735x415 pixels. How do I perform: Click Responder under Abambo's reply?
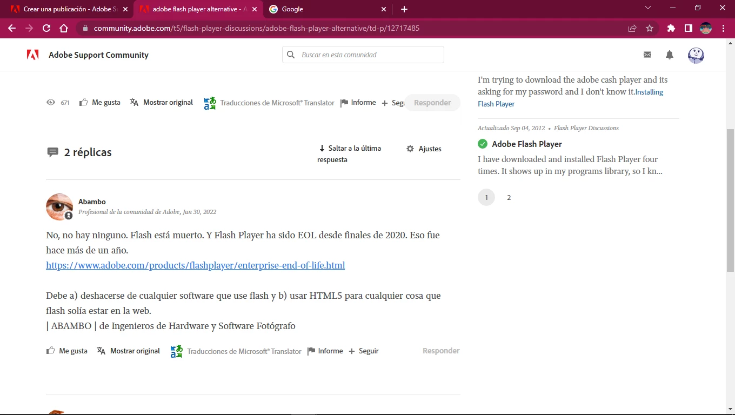(441, 351)
